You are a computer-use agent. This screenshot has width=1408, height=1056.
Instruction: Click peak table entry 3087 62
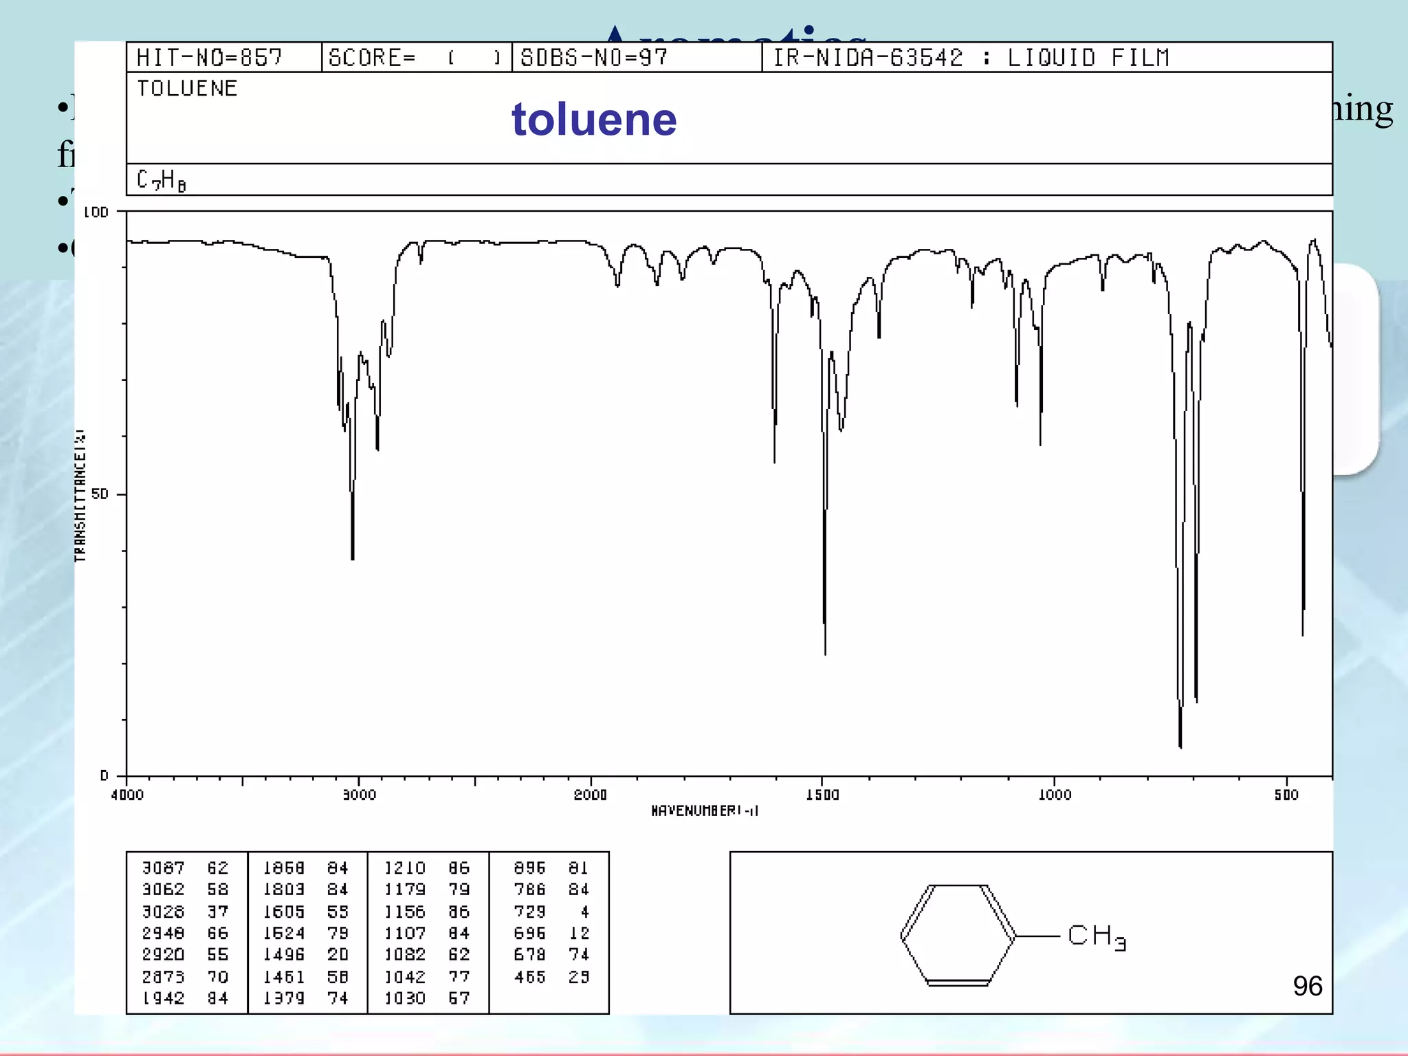tap(186, 868)
